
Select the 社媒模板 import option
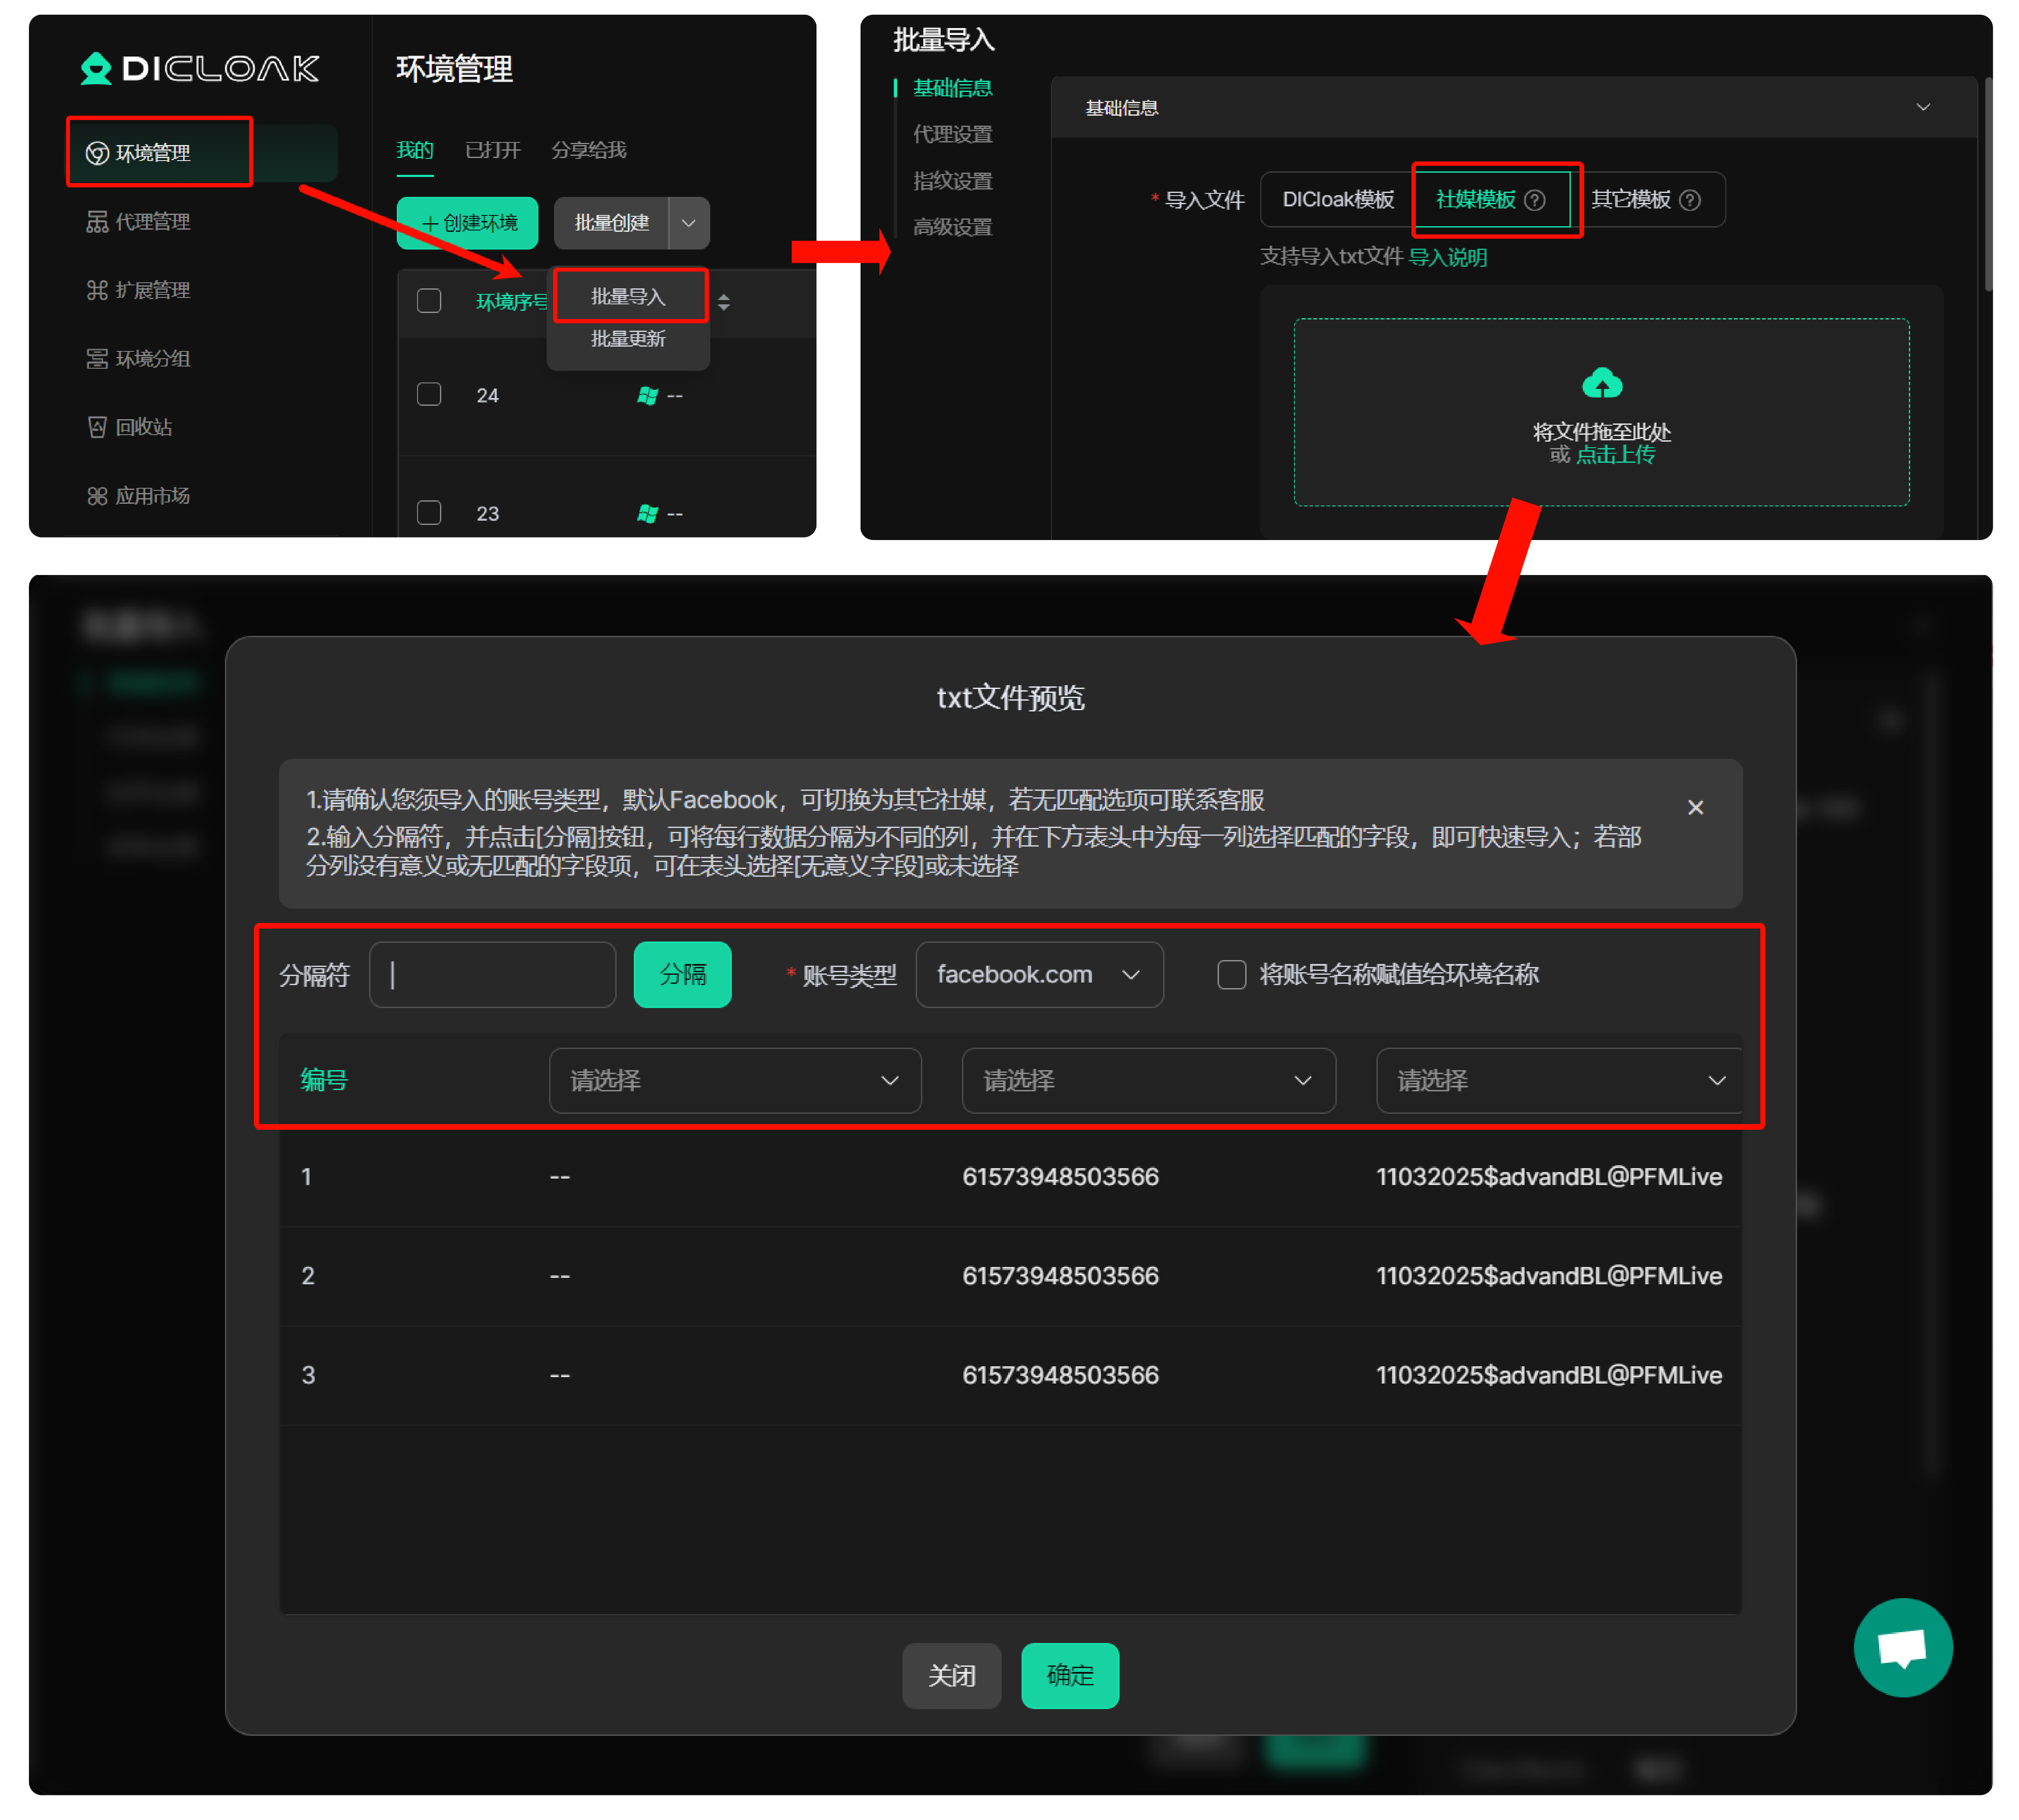(x=1492, y=199)
